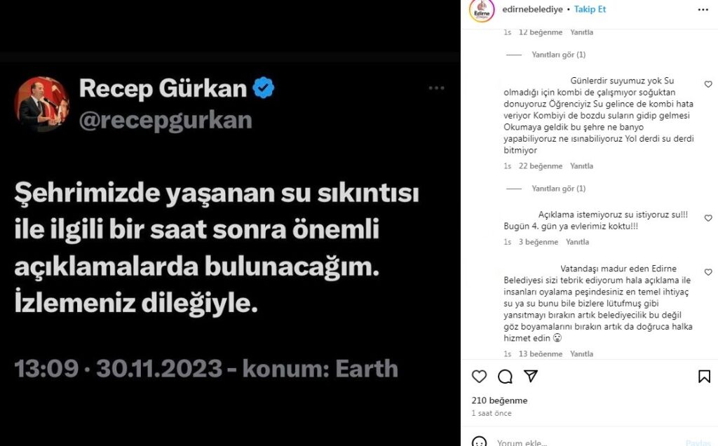718x446 pixels.
Task: Like the 'Vatandaşı madur eden' comment
Action: pyautogui.click(x=708, y=272)
